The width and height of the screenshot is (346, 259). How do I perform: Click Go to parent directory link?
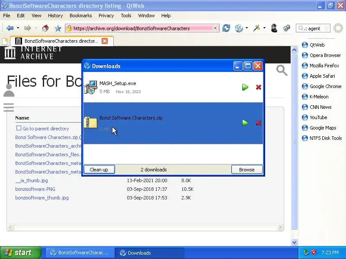(x=46, y=129)
